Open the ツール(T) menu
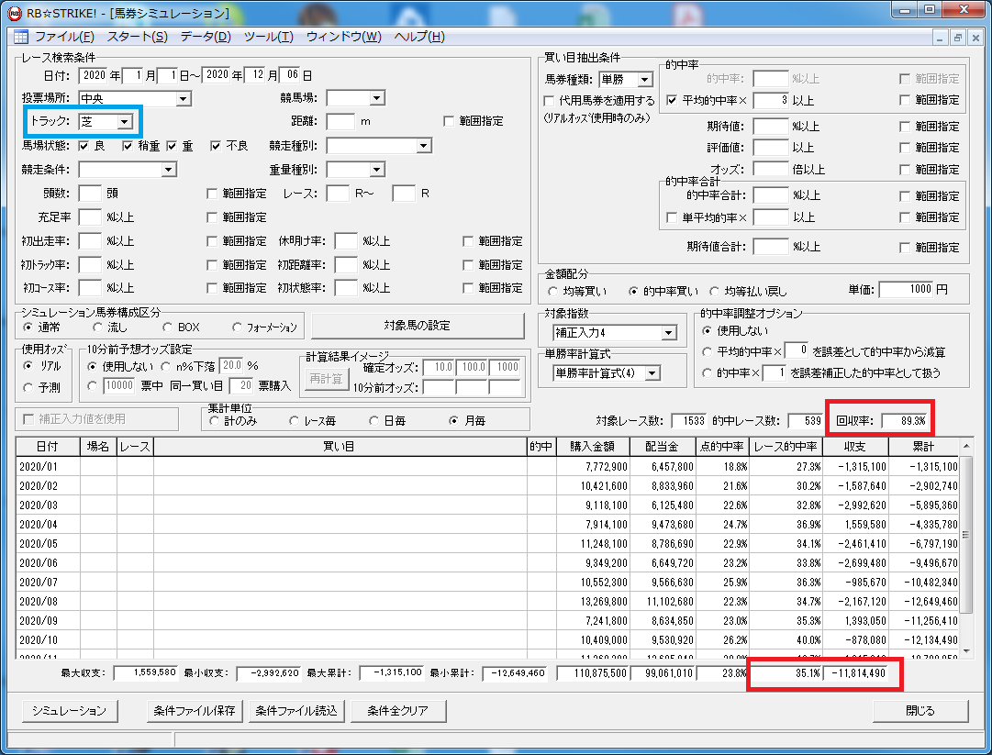 (268, 37)
